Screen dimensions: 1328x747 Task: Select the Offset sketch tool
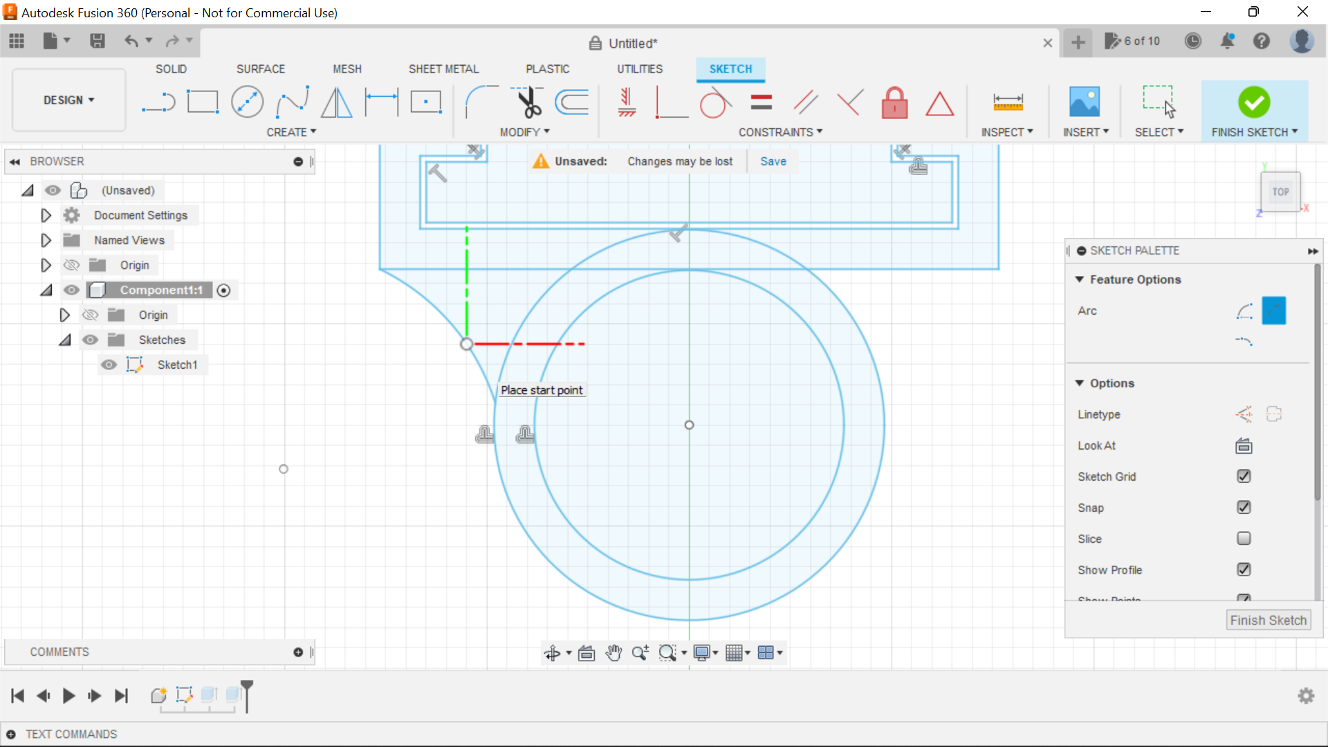click(571, 102)
